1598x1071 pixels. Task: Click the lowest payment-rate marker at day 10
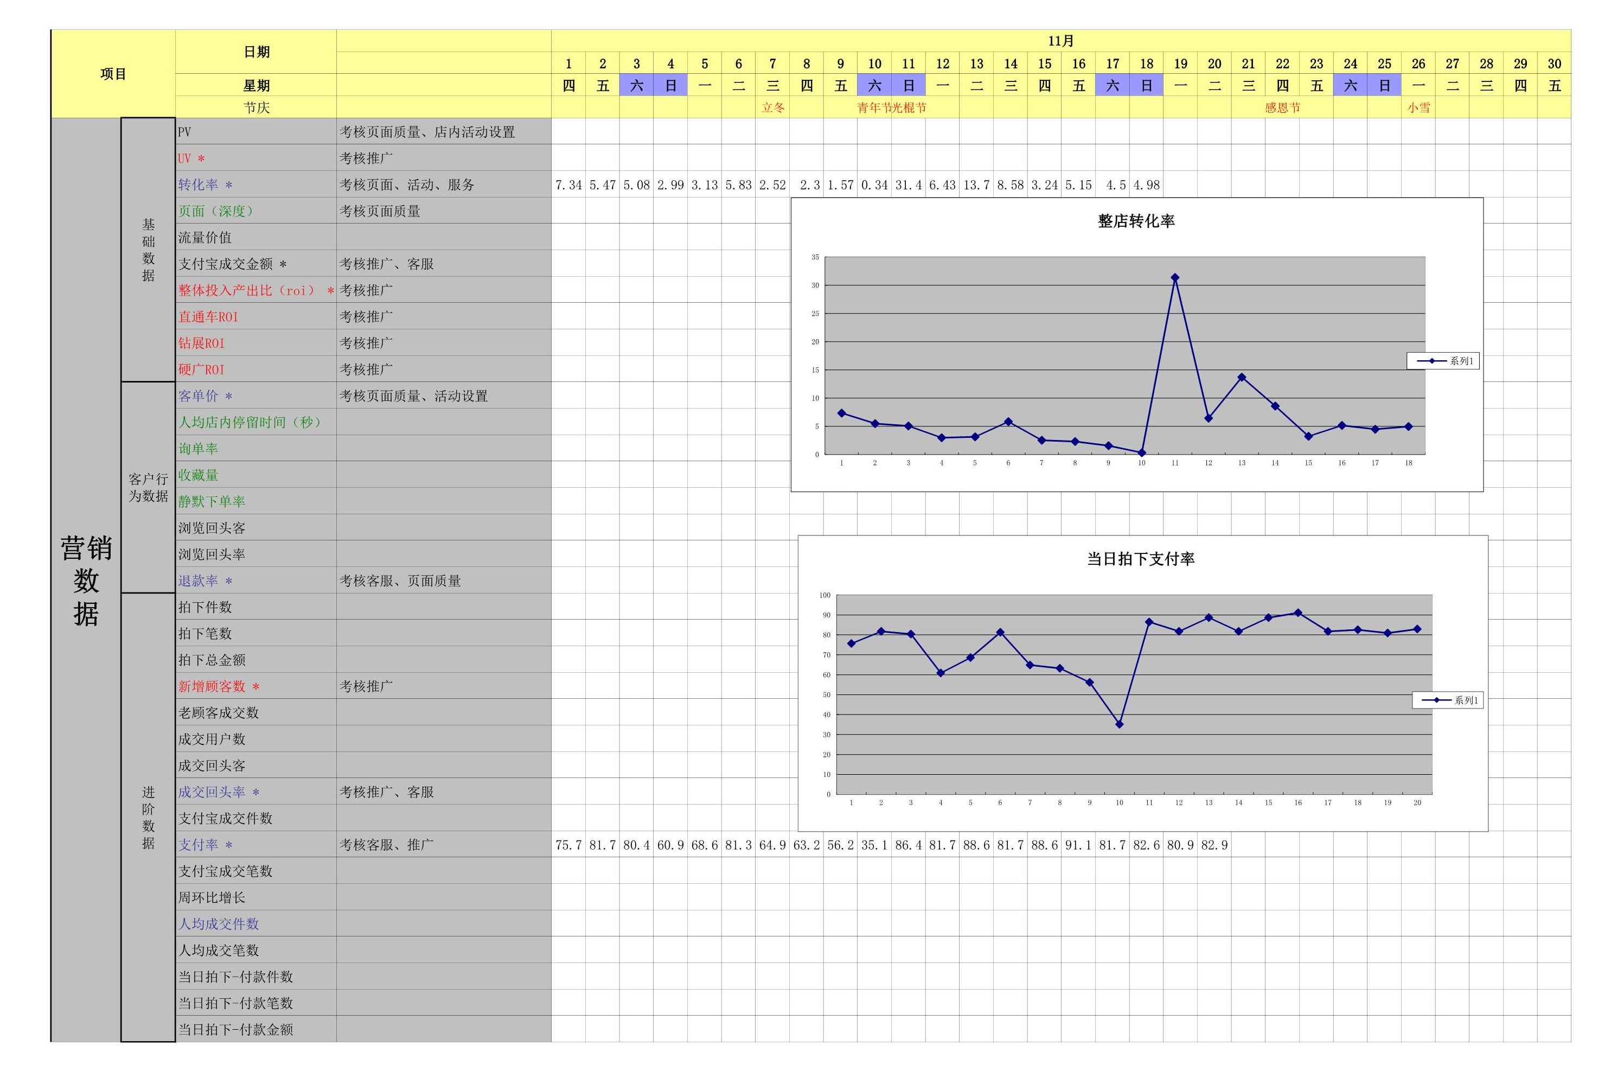click(x=1119, y=724)
